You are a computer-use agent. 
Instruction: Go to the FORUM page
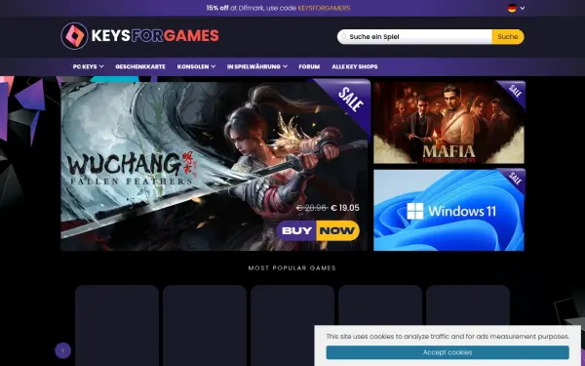click(x=309, y=66)
